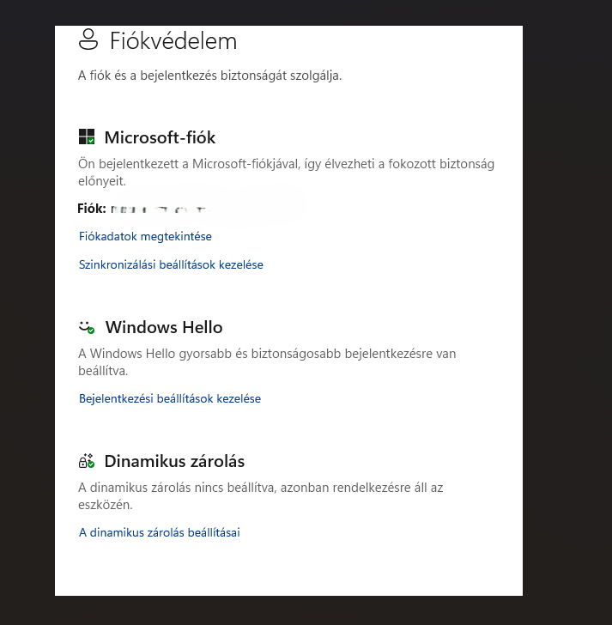Image resolution: width=612 pixels, height=625 pixels.
Task: Click the green check badge on Microsoft-fiók icon
Action: [x=91, y=141]
